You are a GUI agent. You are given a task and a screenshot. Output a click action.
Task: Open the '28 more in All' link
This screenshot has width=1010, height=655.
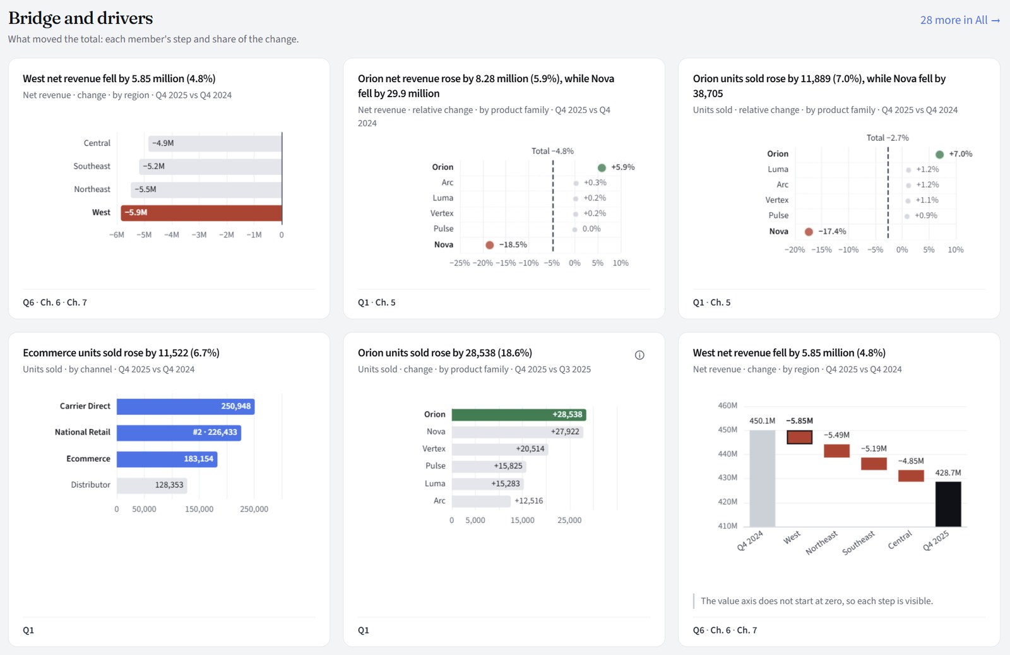[959, 20]
